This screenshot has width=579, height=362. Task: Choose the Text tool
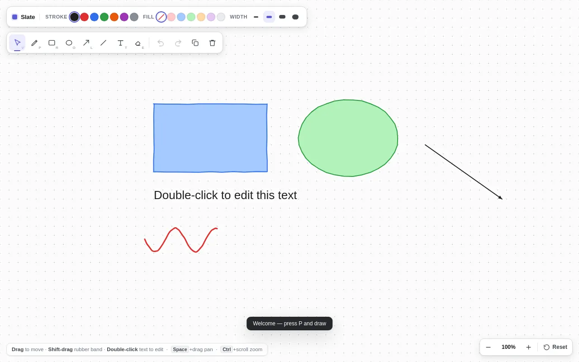click(x=120, y=43)
